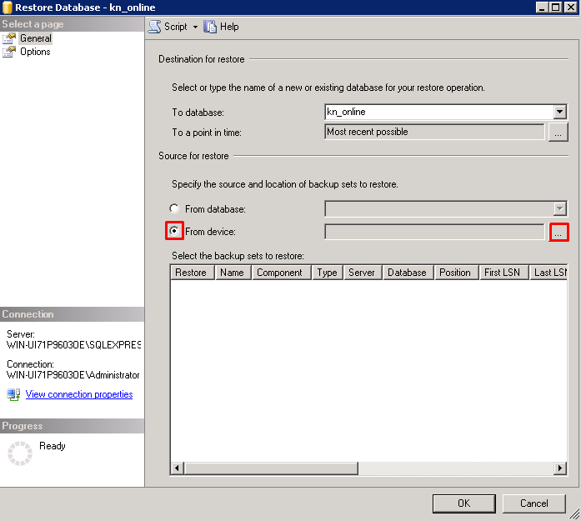Expand the From database dropdown
Viewport: 581px width, 521px height.
pos(560,208)
